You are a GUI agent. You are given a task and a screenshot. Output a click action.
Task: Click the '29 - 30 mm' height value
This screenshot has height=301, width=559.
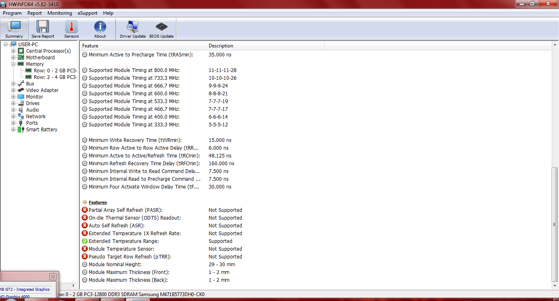click(222, 264)
